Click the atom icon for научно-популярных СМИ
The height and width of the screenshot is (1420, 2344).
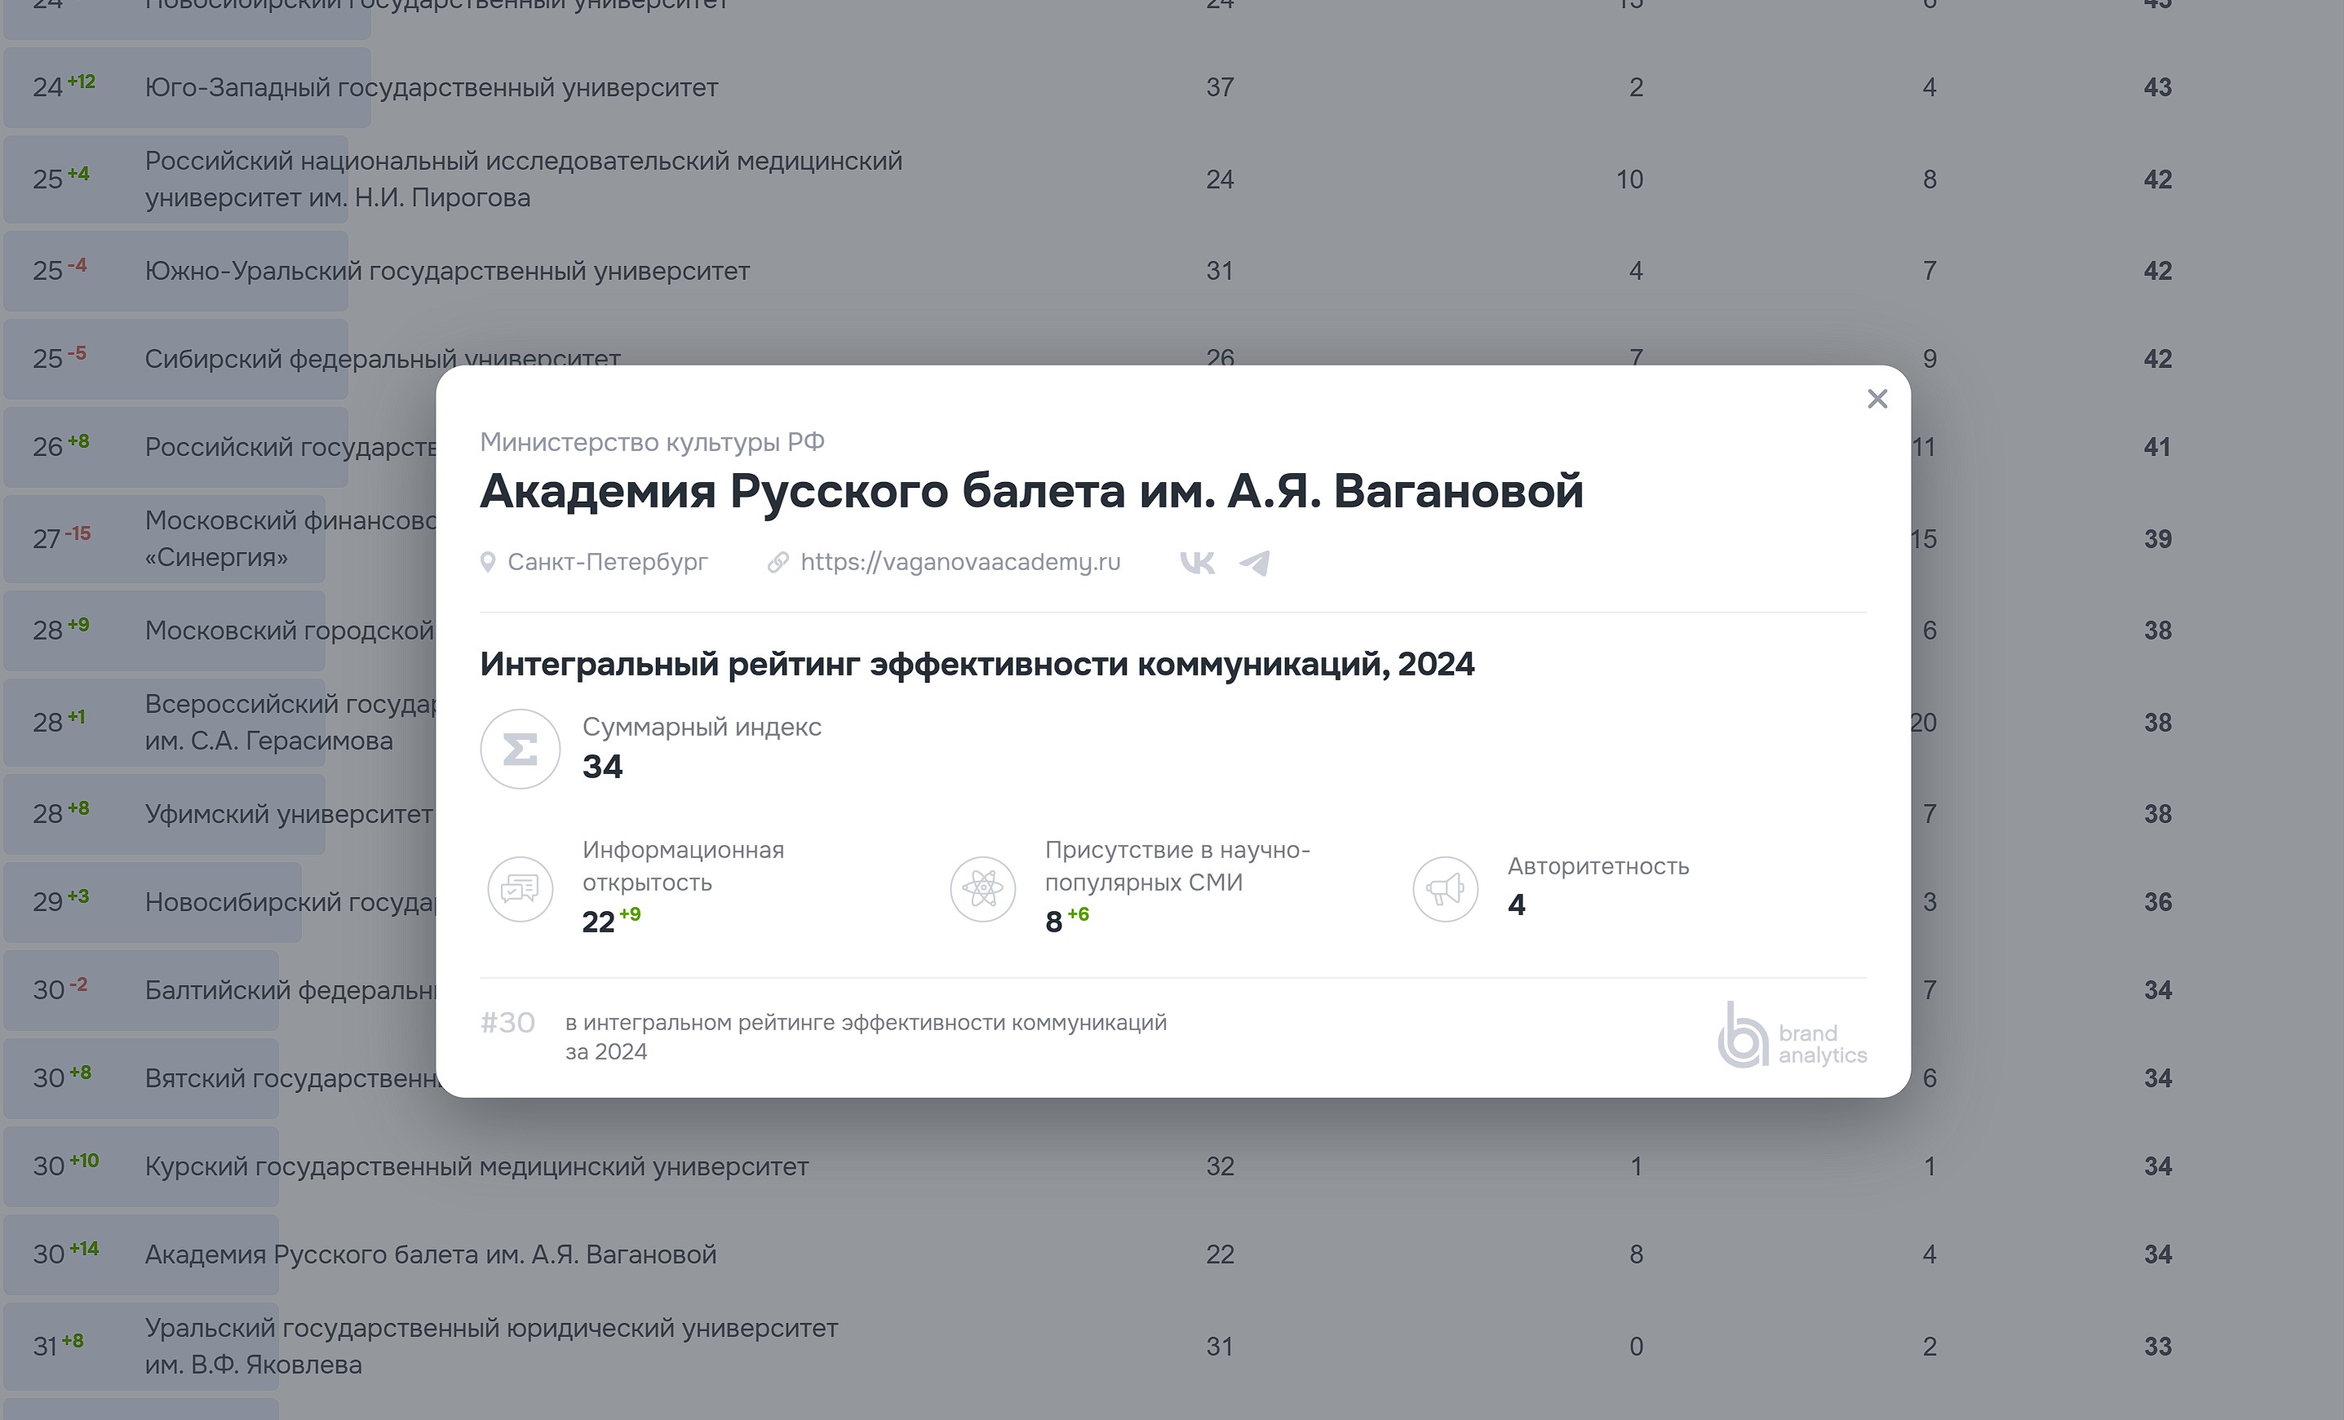(982, 888)
